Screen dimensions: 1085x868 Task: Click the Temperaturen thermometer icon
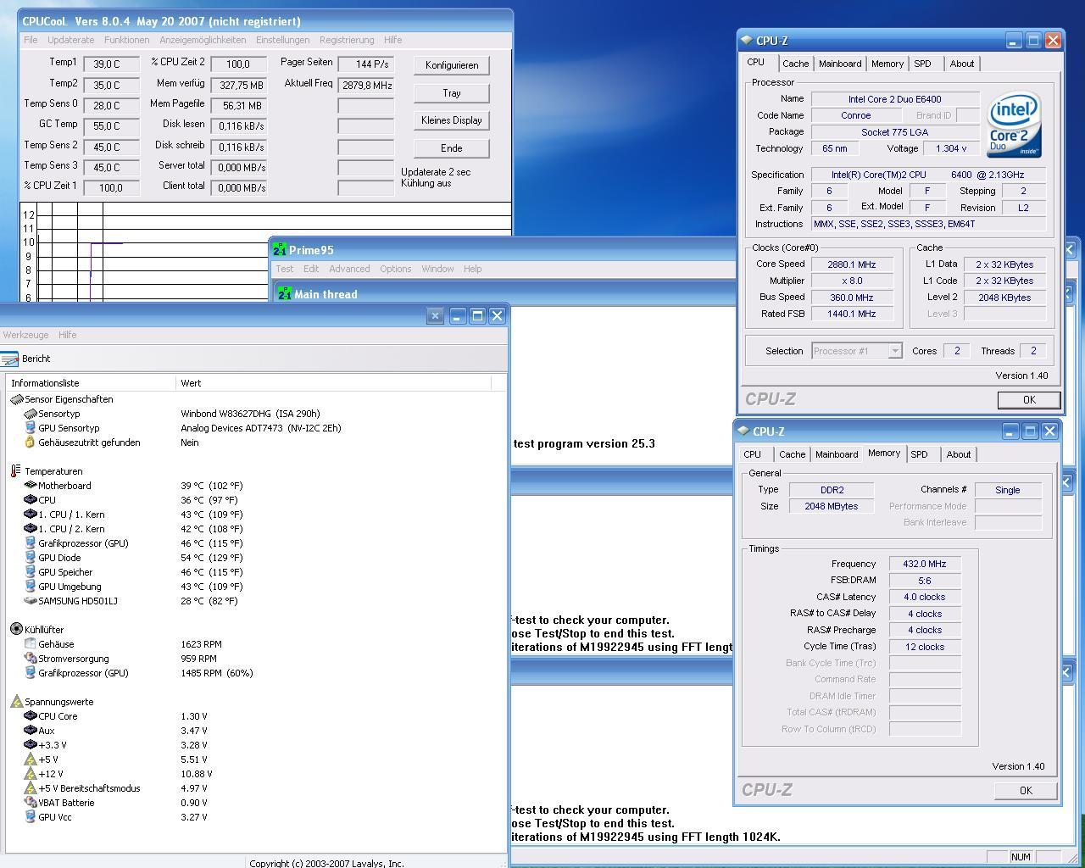click(x=17, y=471)
